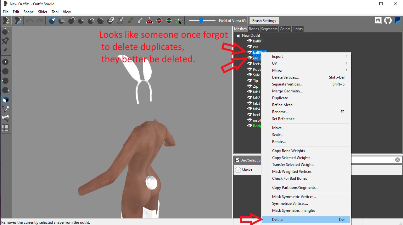The width and height of the screenshot is (403, 225).
Task: Select the Weight paint brush tool
Action: coord(120,21)
